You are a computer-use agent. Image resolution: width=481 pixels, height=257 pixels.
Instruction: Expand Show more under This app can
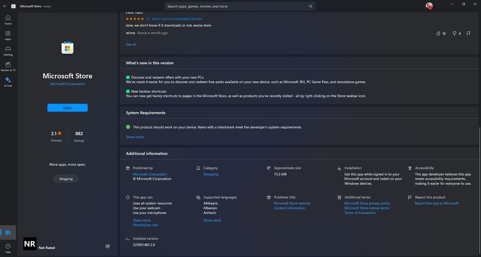(x=142, y=220)
